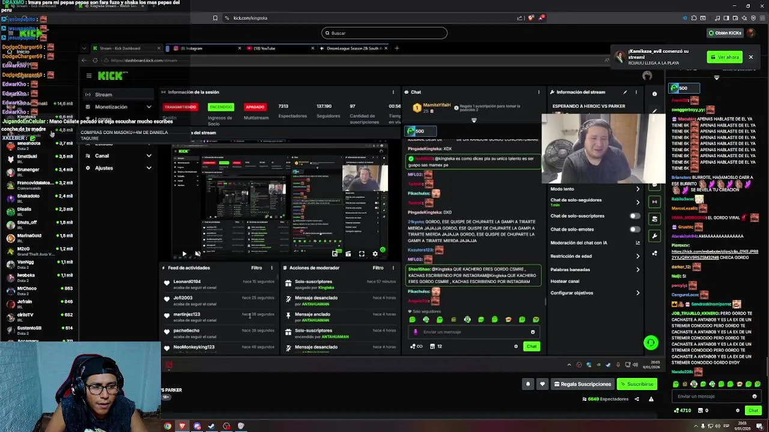Open Filtro dropdown in Feed de actividades
The width and height of the screenshot is (769, 432).
(257, 268)
